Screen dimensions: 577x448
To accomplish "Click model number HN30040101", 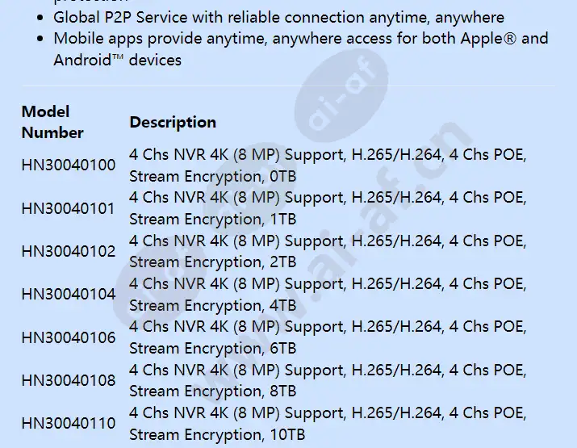I will click(x=69, y=208).
